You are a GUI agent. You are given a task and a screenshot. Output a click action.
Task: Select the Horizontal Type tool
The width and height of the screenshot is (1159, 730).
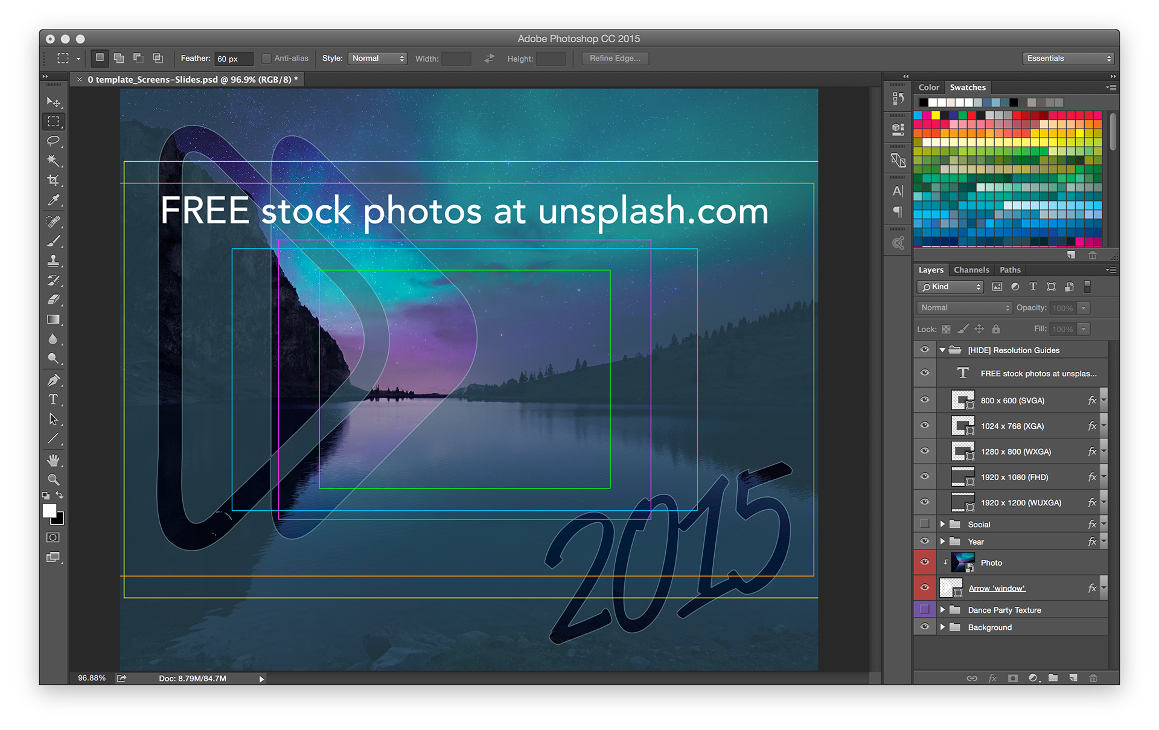53,400
